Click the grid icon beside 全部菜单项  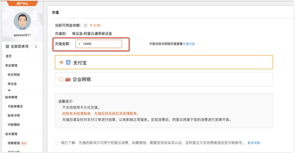(7, 47)
